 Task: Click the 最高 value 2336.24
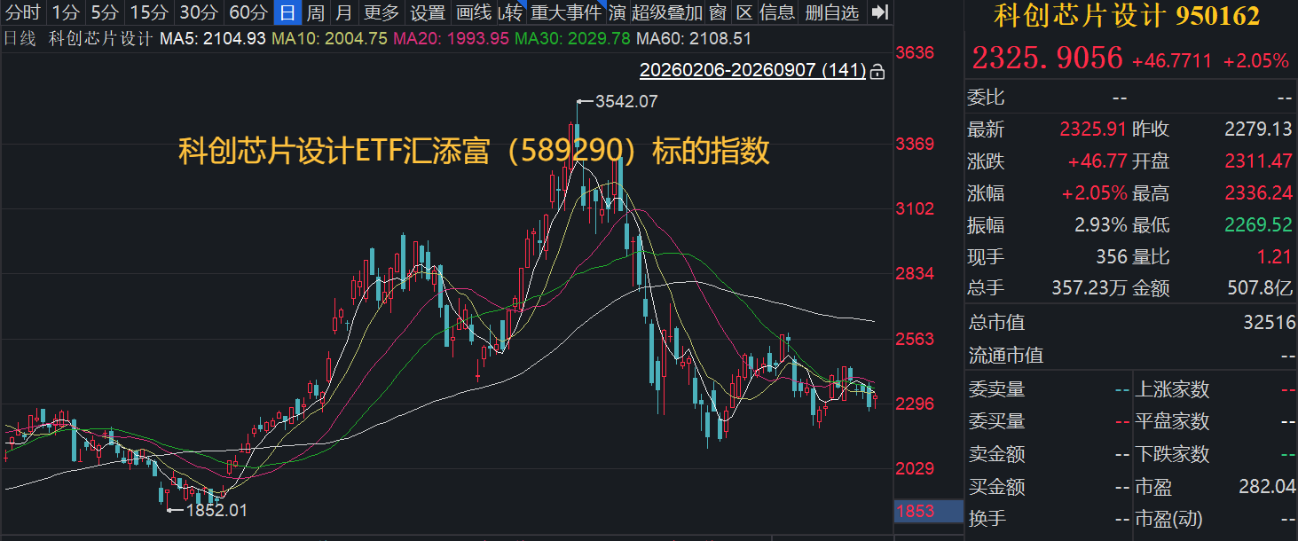[1258, 193]
